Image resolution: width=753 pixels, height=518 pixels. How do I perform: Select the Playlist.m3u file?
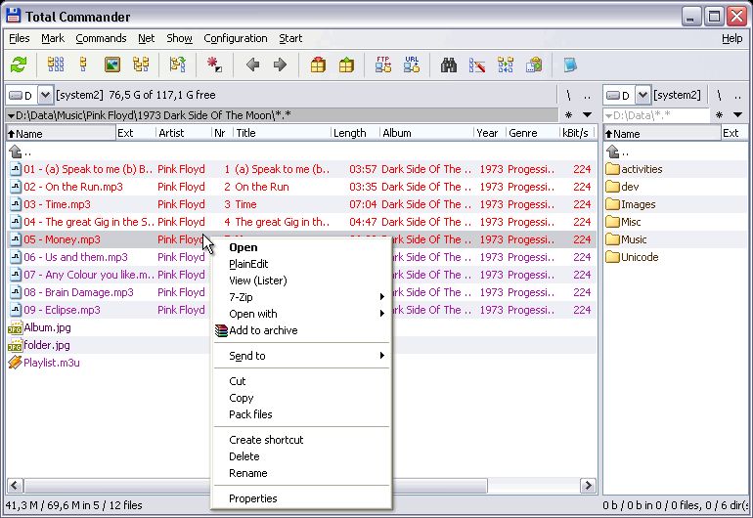(51, 363)
